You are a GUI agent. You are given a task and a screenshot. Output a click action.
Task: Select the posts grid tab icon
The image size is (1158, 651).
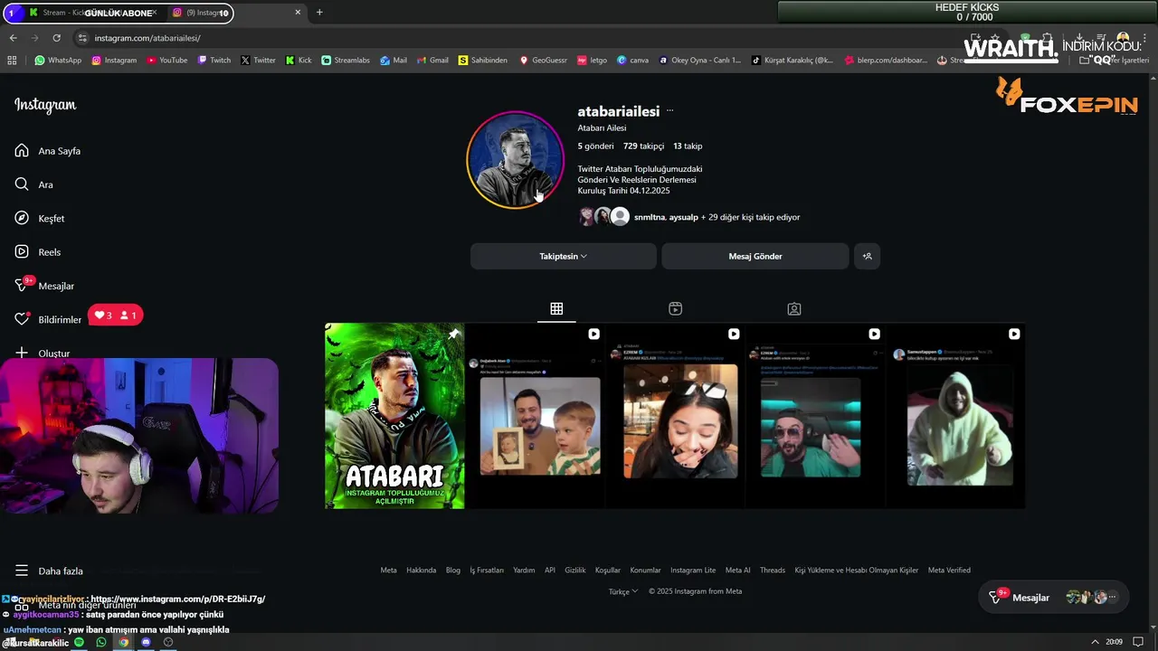pos(556,308)
